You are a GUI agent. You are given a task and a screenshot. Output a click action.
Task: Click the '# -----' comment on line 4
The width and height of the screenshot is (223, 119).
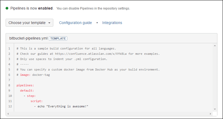23,64
